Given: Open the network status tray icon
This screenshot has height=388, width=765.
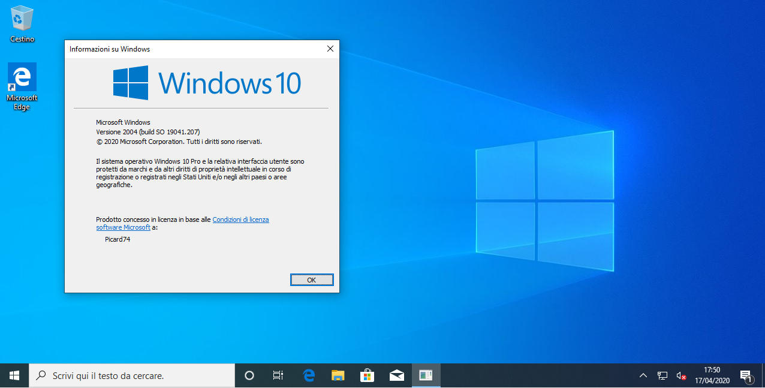Looking at the screenshot, I should coord(662,375).
